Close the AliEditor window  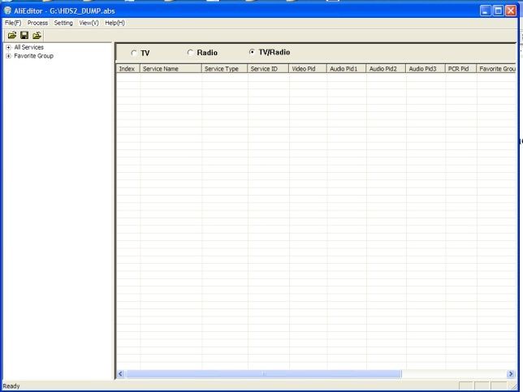click(x=511, y=11)
